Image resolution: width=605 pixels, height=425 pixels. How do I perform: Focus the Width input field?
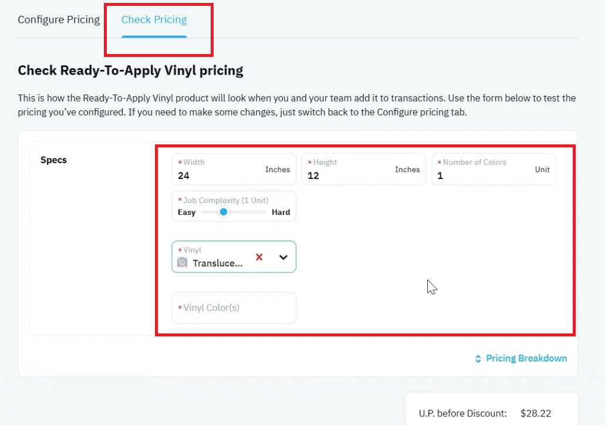pyautogui.click(x=234, y=169)
